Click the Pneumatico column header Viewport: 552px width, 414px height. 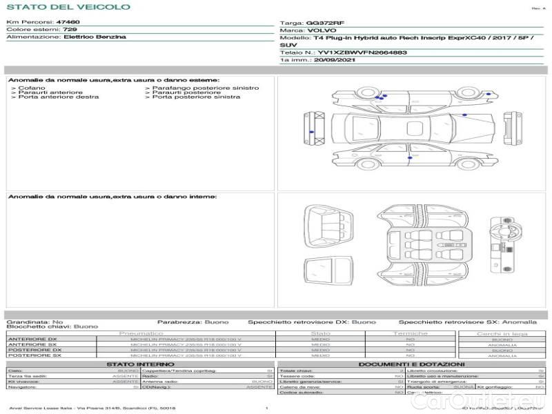click(141, 333)
